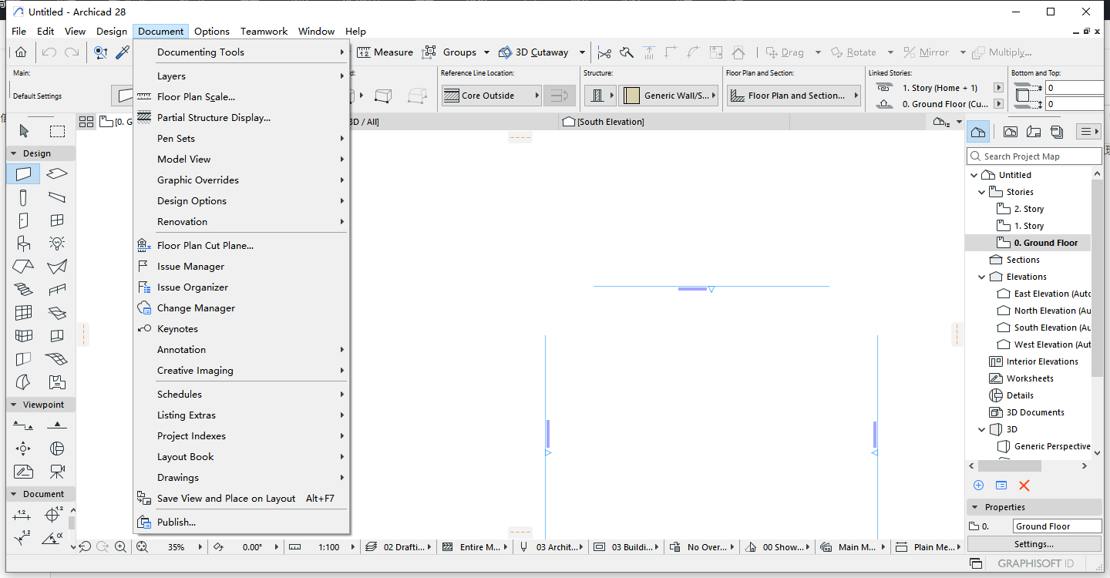Activate the Dimension tool
This screenshot has width=1110, height=578.
pos(23,515)
